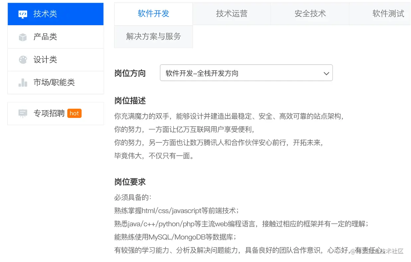Image resolution: width=411 pixels, height=262 pixels.
Task: Select the 软件测试 tab
Action: (388, 14)
